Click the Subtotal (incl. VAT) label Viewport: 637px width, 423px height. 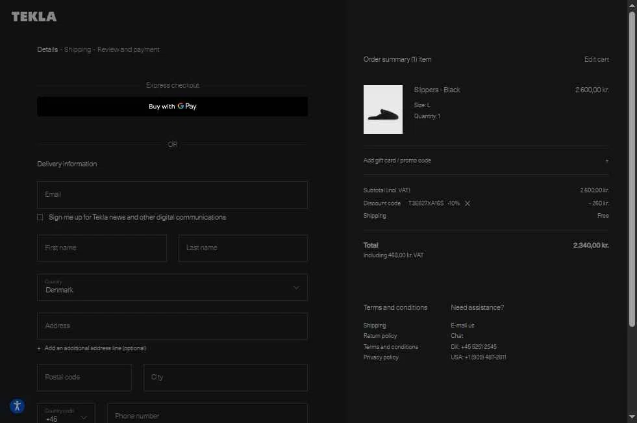click(387, 190)
